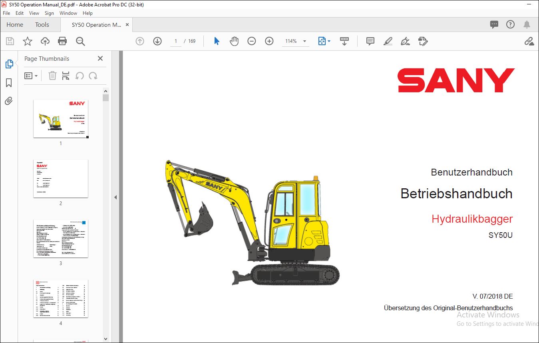Open the Window menu
The image size is (539, 343).
coord(68,13)
